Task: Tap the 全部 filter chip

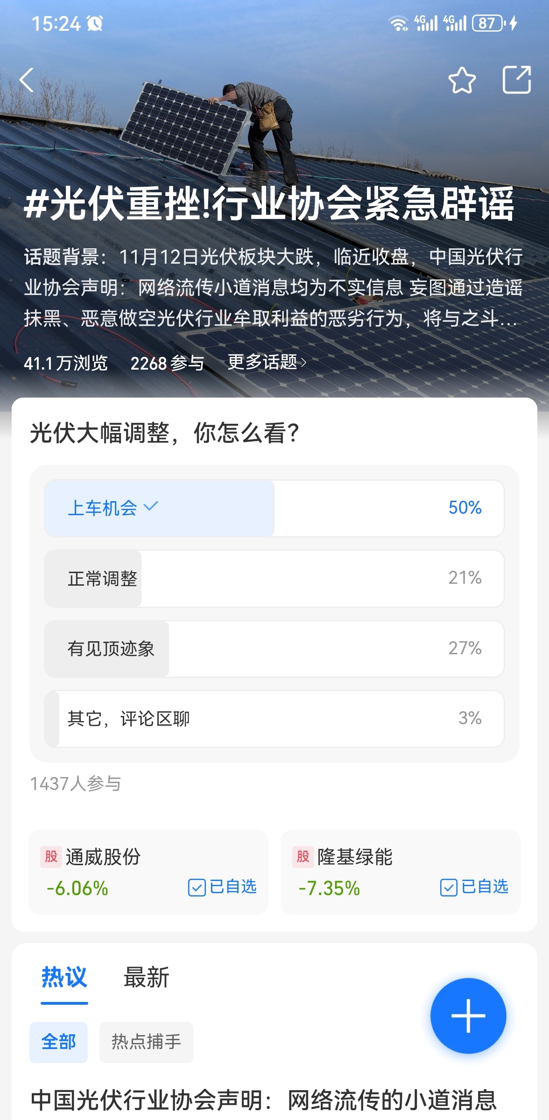Action: click(x=58, y=1042)
